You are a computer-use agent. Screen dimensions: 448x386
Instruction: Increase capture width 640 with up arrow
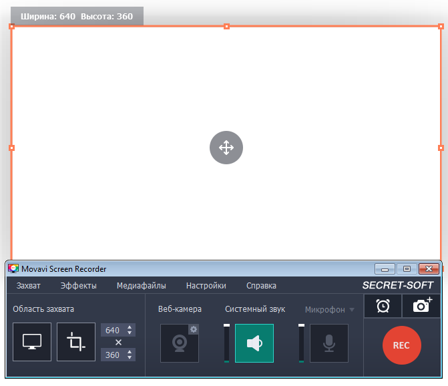(x=130, y=327)
